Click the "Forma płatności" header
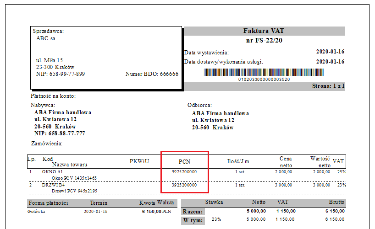This screenshot has width=375, height=229. pyautogui.click(x=48, y=203)
